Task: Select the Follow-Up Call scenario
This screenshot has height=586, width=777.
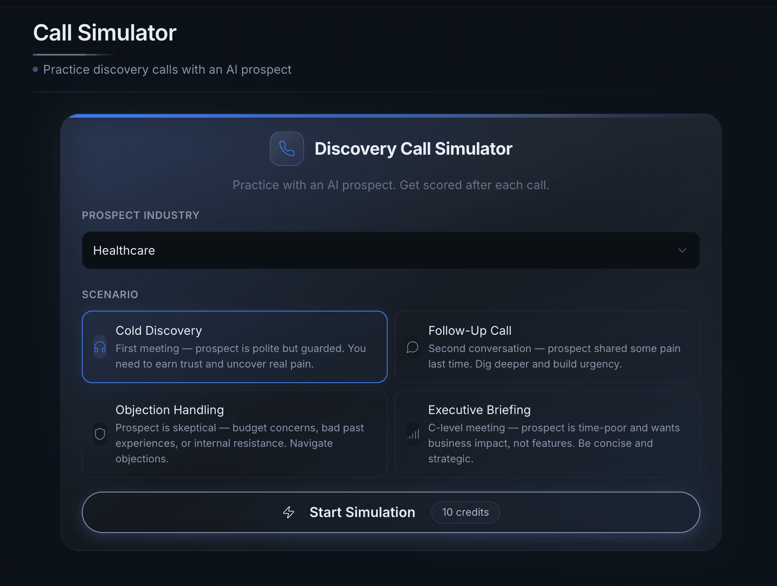Action: point(547,347)
